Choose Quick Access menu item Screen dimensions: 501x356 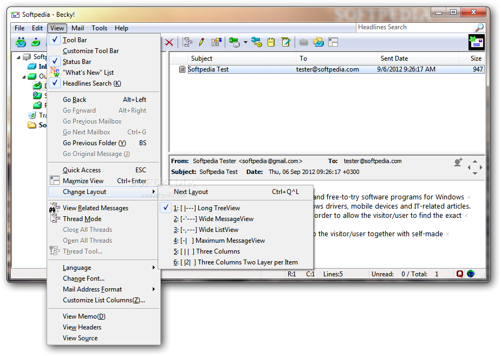104,170
